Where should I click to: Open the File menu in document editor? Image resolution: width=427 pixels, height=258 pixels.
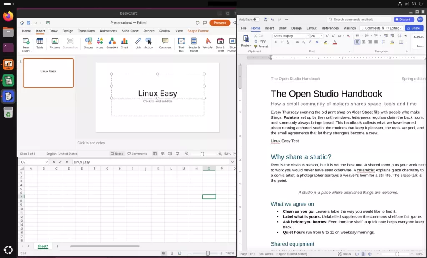click(x=244, y=28)
